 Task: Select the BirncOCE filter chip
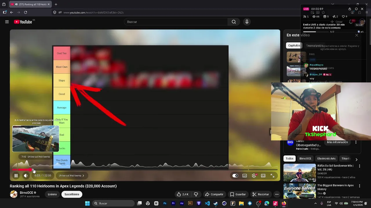click(x=305, y=159)
